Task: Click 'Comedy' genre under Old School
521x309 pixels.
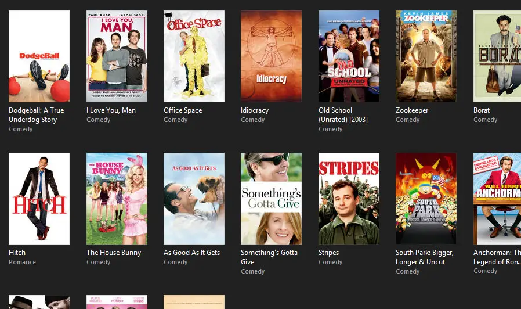Action: pyautogui.click(x=330, y=129)
